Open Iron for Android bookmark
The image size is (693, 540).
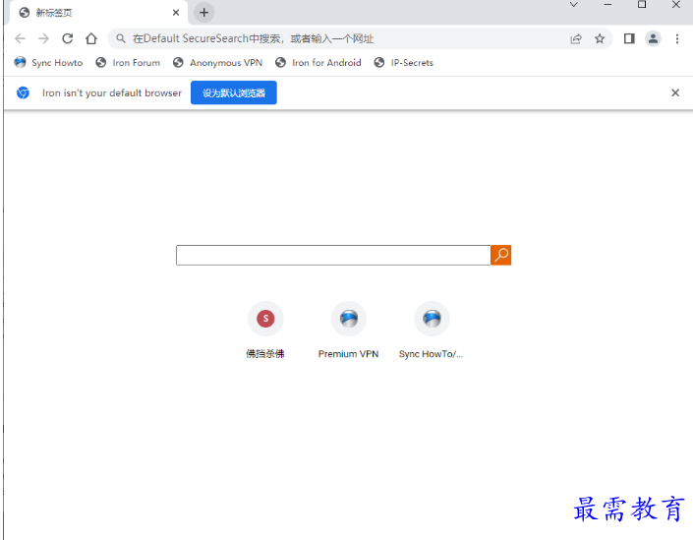coord(318,63)
